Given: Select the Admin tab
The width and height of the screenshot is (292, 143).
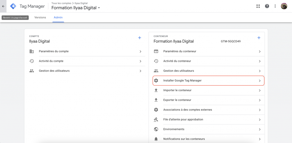Looking at the screenshot, I should [58, 17].
